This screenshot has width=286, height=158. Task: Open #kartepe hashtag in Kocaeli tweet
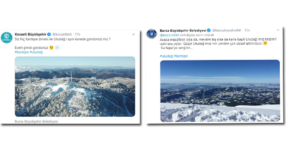(22, 52)
